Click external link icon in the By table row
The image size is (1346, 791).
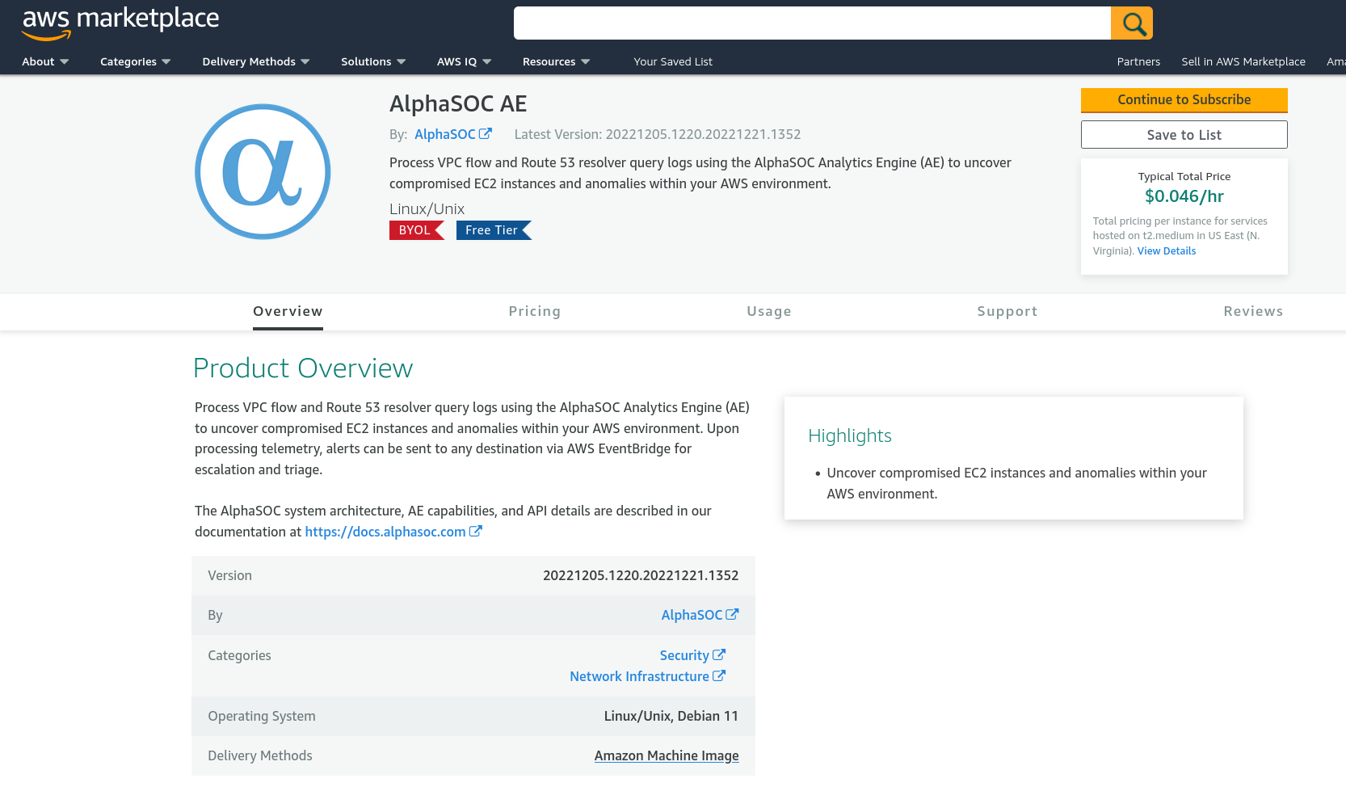coord(732,615)
